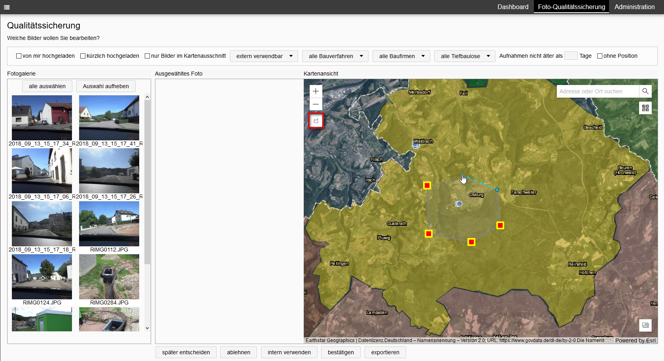Expand 'alle Bauverfahren' dropdown
Viewport: 664px width, 361px height.
pos(335,56)
